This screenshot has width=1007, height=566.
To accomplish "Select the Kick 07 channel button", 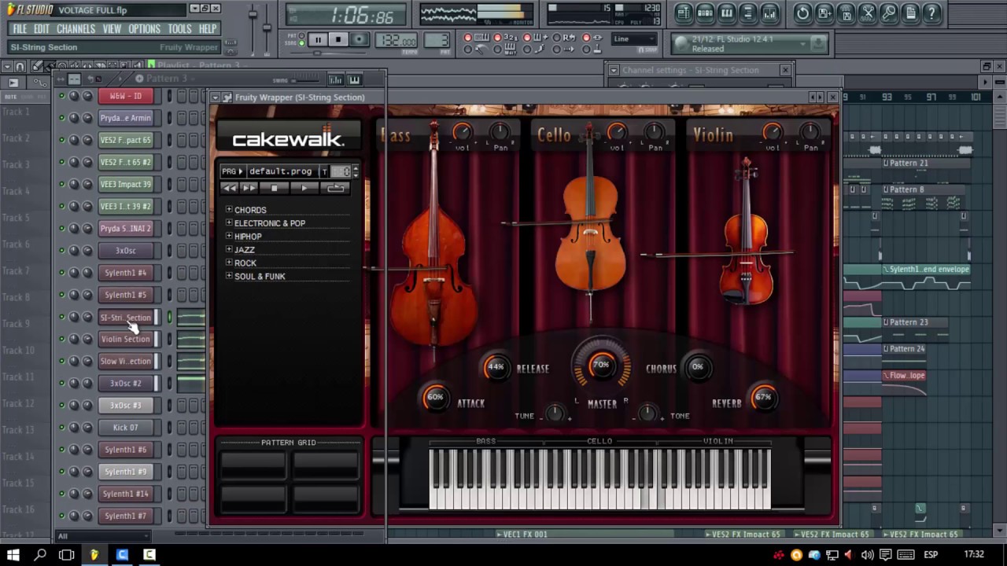I will (x=125, y=428).
